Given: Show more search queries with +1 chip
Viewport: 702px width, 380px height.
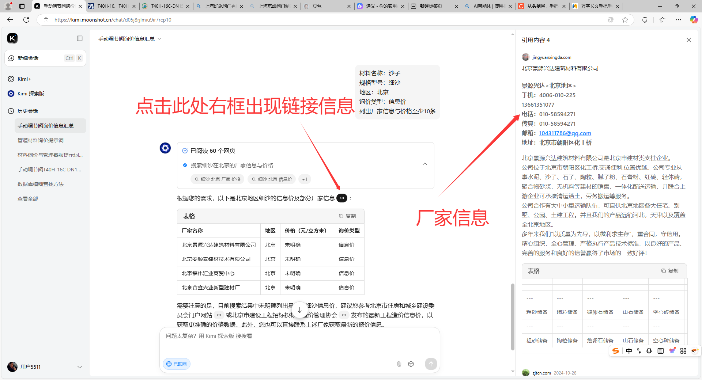Looking at the screenshot, I should pyautogui.click(x=305, y=179).
